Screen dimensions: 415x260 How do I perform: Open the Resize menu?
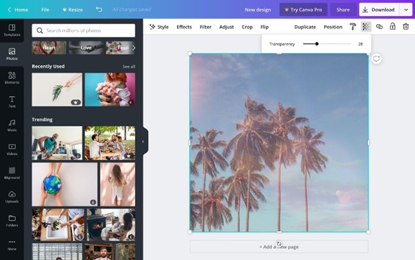tap(73, 10)
